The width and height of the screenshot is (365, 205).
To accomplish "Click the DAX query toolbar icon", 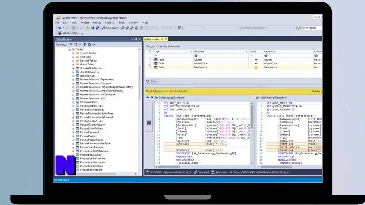I will click(141, 28).
